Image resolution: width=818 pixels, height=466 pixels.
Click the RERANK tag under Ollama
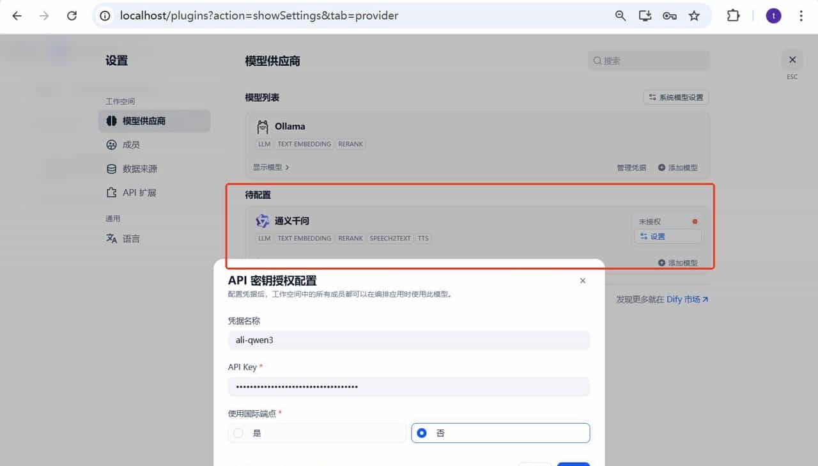(351, 144)
